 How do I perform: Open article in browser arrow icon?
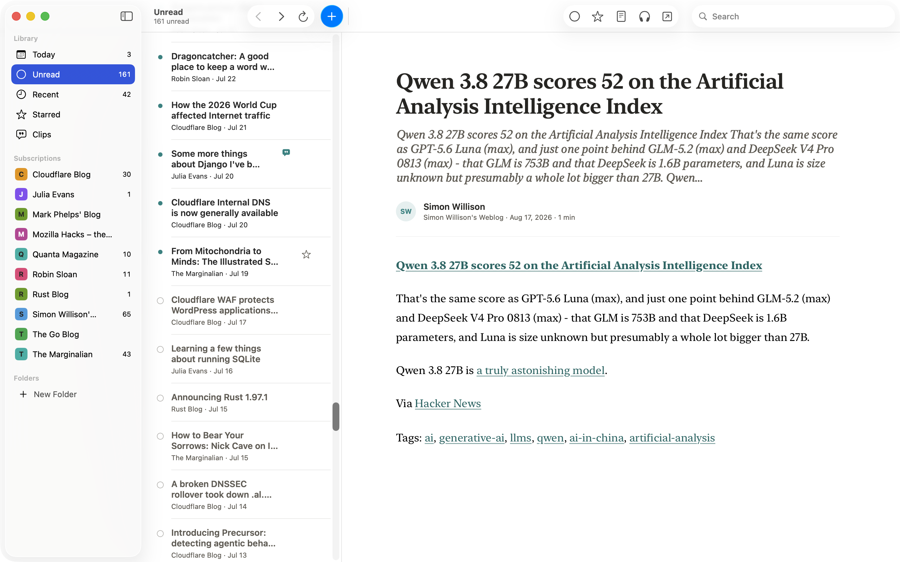click(667, 16)
